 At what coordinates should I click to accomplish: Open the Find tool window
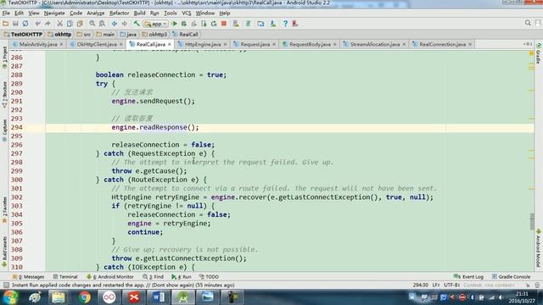pyautogui.click(x=153, y=277)
